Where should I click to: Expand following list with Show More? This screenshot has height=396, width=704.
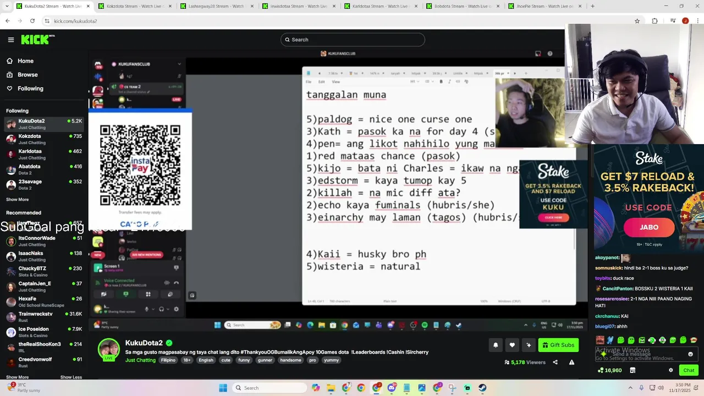[17, 200]
